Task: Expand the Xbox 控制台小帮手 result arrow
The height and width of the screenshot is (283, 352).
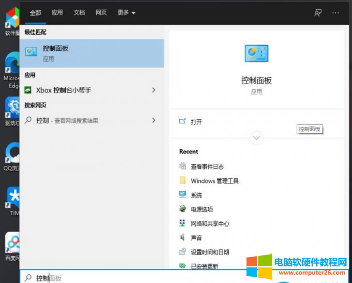Action: [153, 90]
